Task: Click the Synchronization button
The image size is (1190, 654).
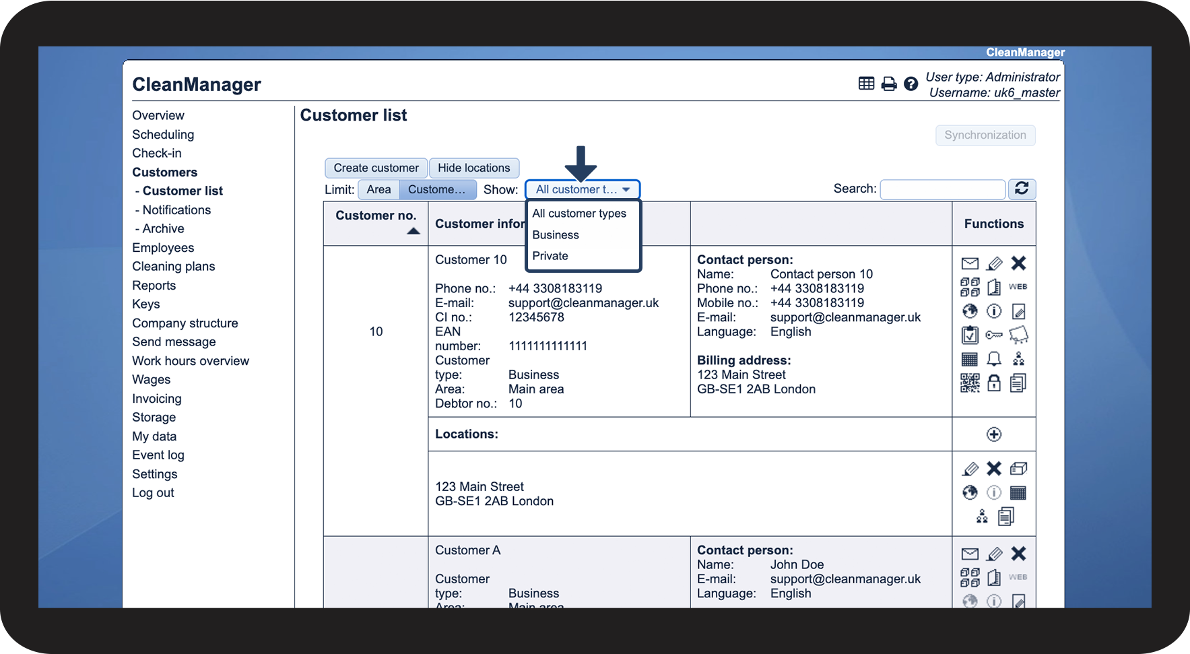Action: coord(985,135)
